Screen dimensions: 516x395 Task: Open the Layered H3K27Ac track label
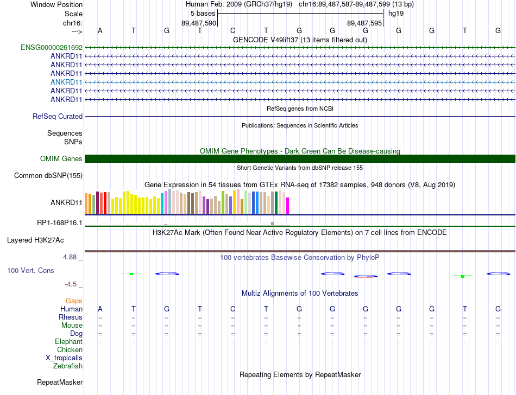(35, 240)
